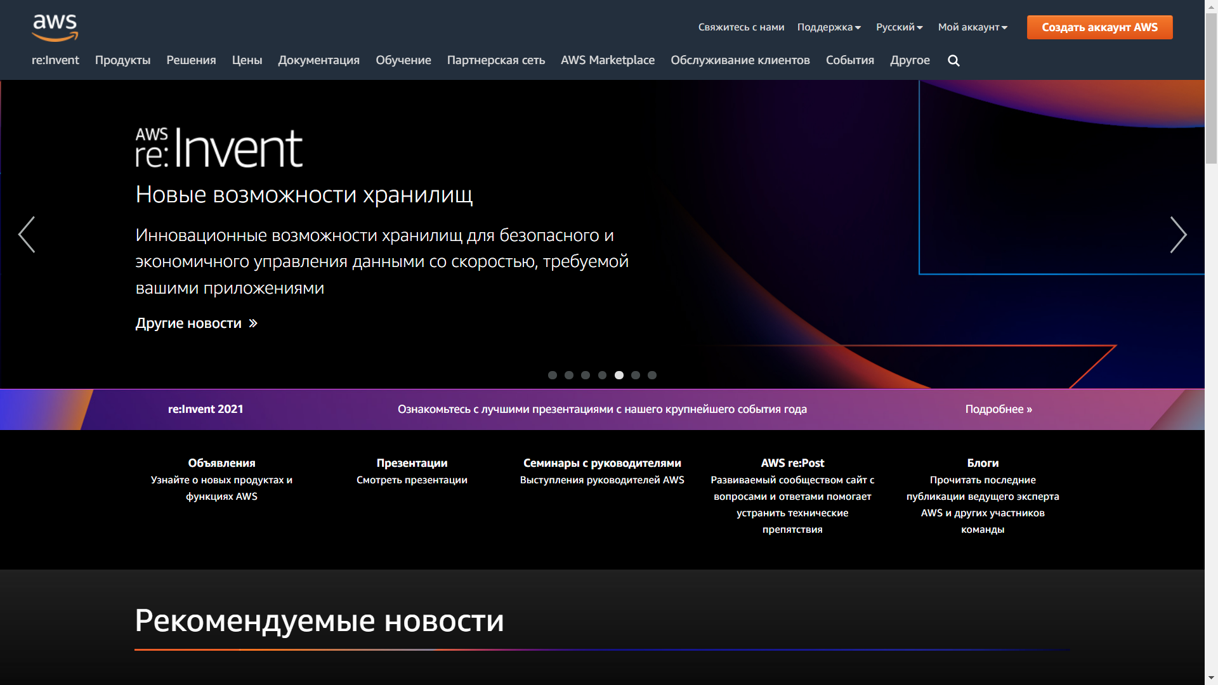Open the Документация menu
The width and height of the screenshot is (1218, 685).
(318, 60)
